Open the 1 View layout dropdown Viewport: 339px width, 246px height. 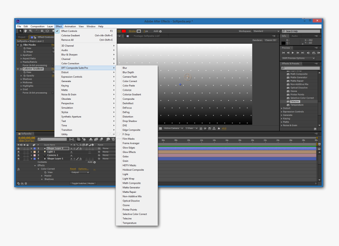tap(191, 129)
